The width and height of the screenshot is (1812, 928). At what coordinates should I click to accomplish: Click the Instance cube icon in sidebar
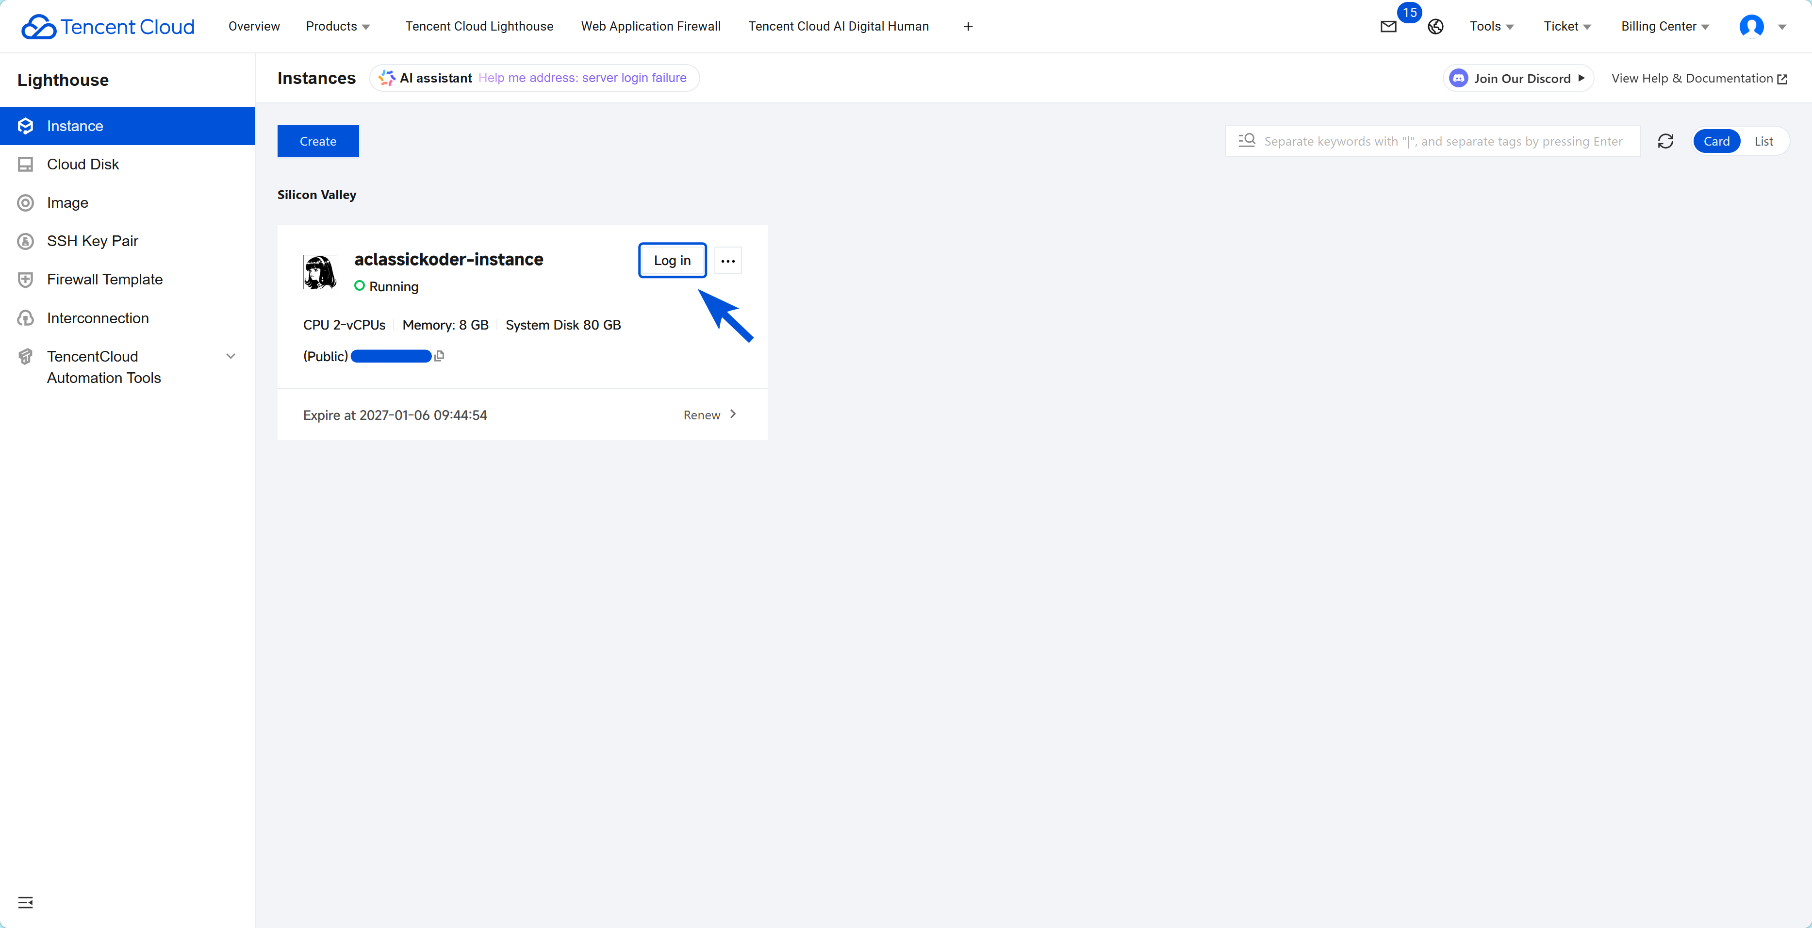[25, 126]
